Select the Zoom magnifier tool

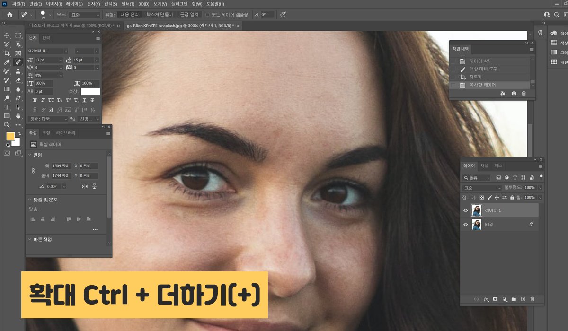tap(7, 125)
